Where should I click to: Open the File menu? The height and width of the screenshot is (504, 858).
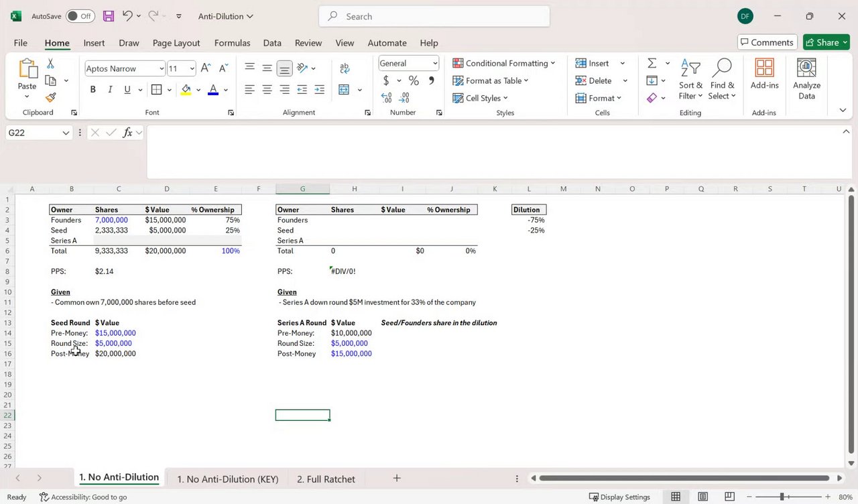coord(21,43)
